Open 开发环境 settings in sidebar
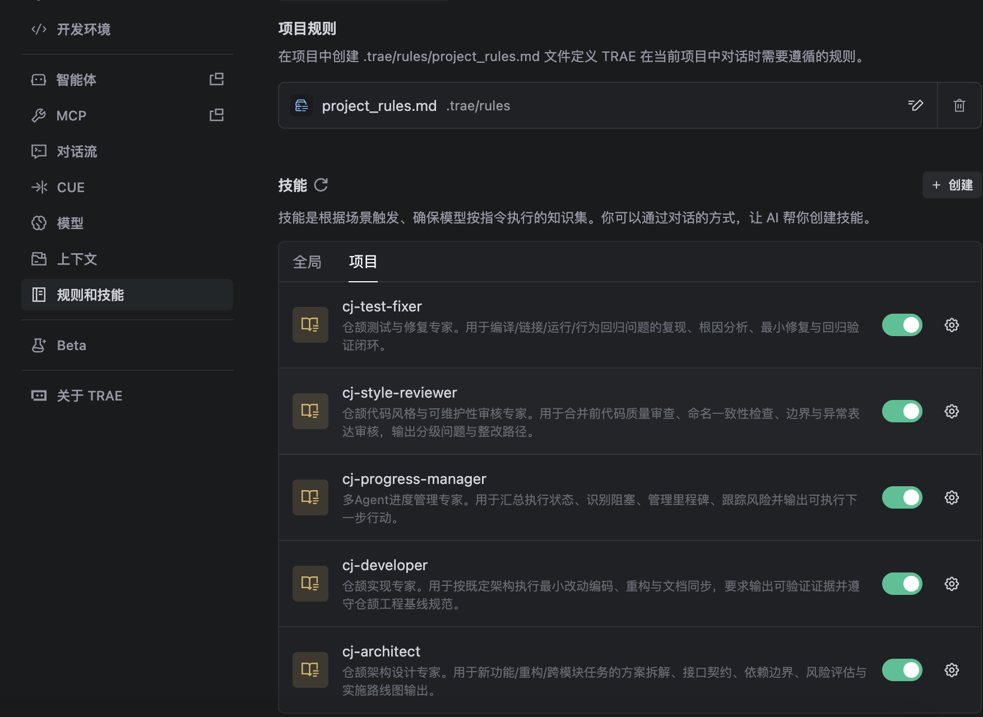983x717 pixels. click(127, 29)
